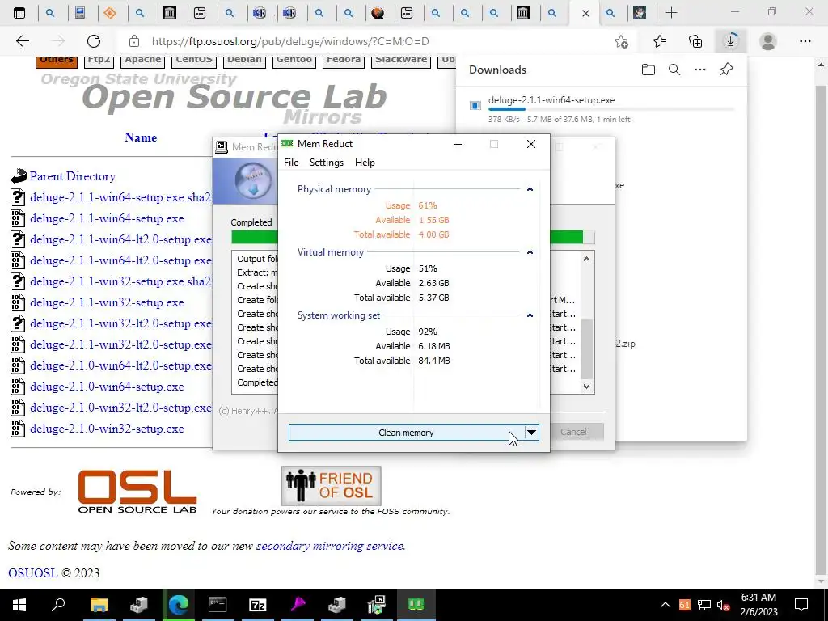Screen dimensions: 828x621
Task: Open more options in Downloads panel
Action: 700,70
